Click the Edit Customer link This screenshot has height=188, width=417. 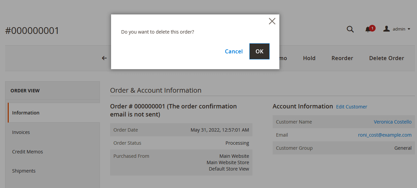[x=351, y=107]
